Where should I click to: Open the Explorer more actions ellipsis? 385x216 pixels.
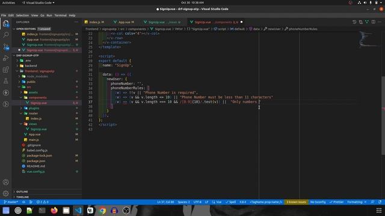(x=76, y=22)
